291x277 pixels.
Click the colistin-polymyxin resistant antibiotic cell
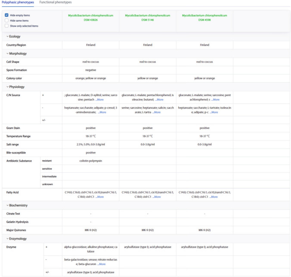pos(90,161)
